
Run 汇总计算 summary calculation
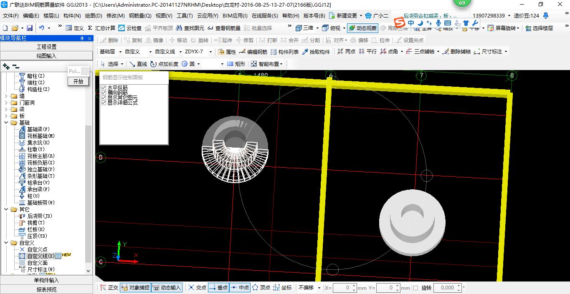click(x=101, y=28)
